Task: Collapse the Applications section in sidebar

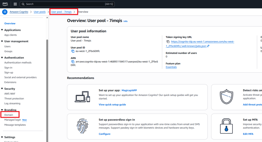Action: coord(2,30)
